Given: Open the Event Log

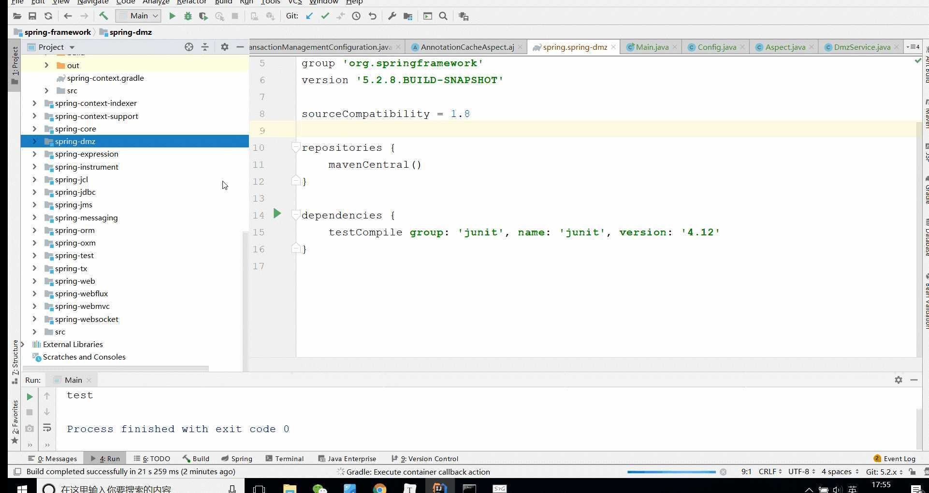Looking at the screenshot, I should [x=895, y=459].
